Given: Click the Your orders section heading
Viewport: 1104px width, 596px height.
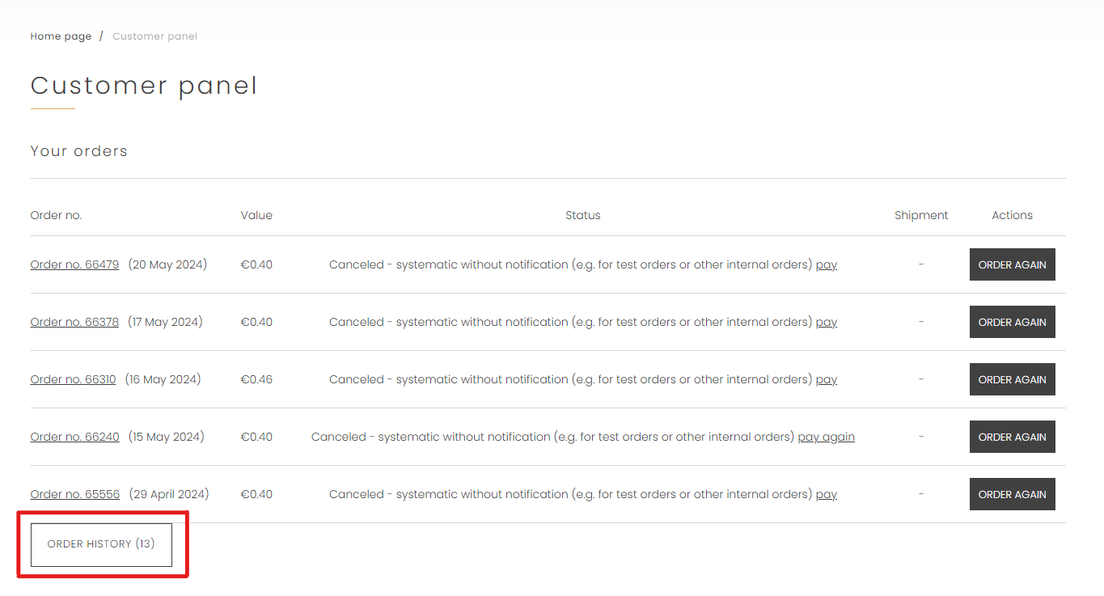Looking at the screenshot, I should (79, 151).
